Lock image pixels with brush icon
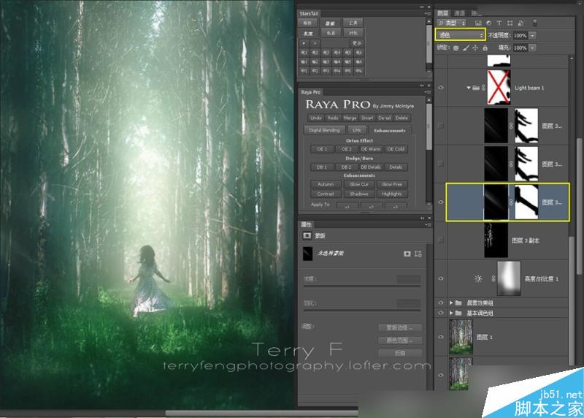Screen dimensions: 584x418 [466, 47]
